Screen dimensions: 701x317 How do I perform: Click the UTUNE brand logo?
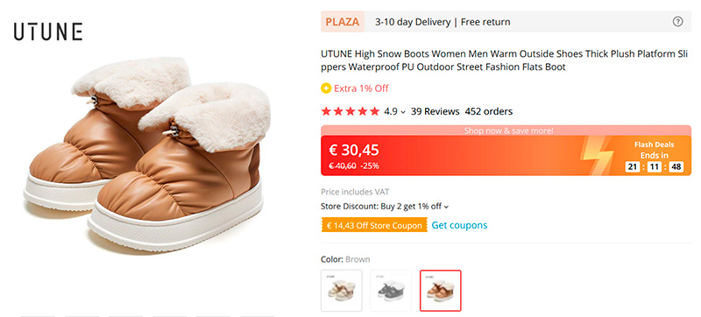tap(48, 32)
